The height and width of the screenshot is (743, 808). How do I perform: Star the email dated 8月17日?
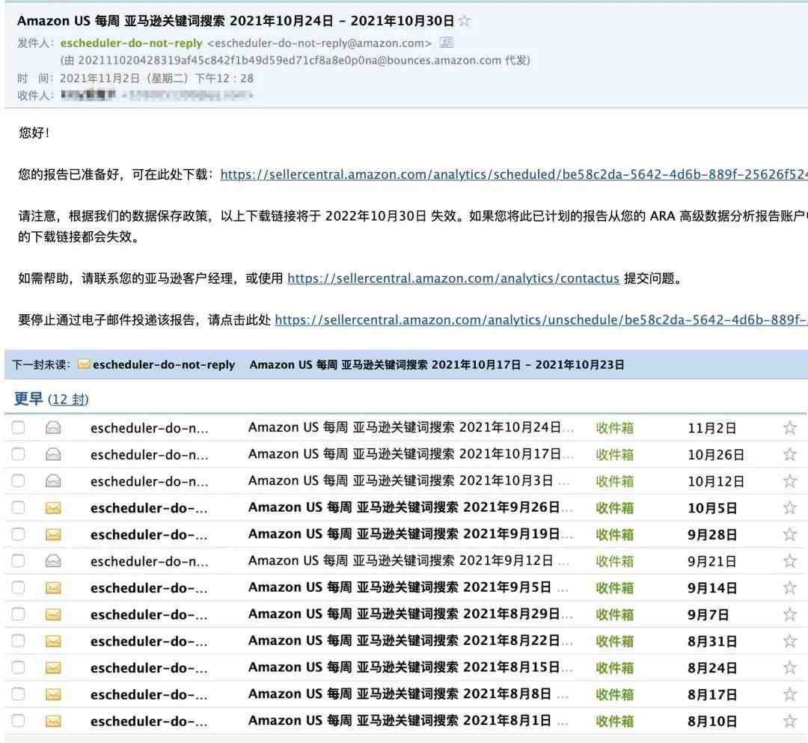coord(789,694)
